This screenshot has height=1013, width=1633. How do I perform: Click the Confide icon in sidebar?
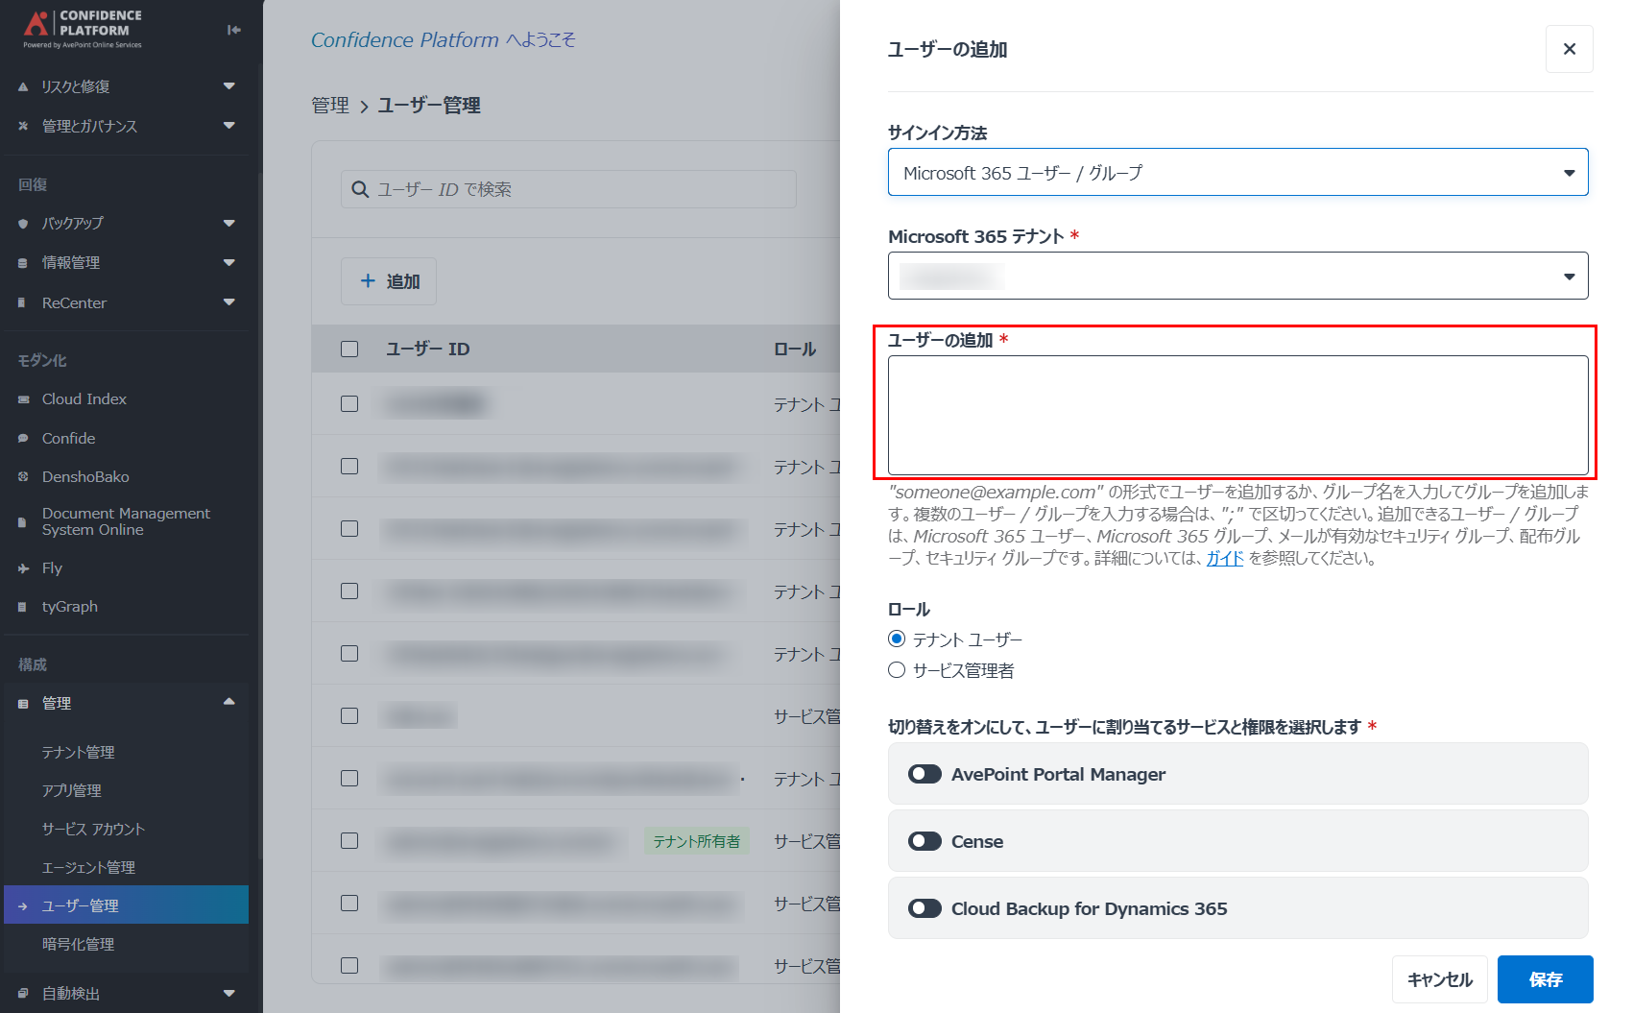tap(23, 438)
